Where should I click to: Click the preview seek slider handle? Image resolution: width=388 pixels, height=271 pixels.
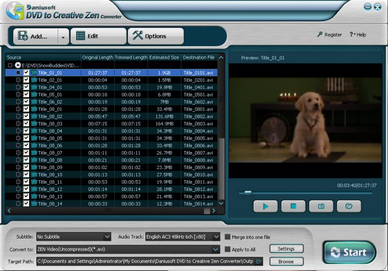click(248, 193)
